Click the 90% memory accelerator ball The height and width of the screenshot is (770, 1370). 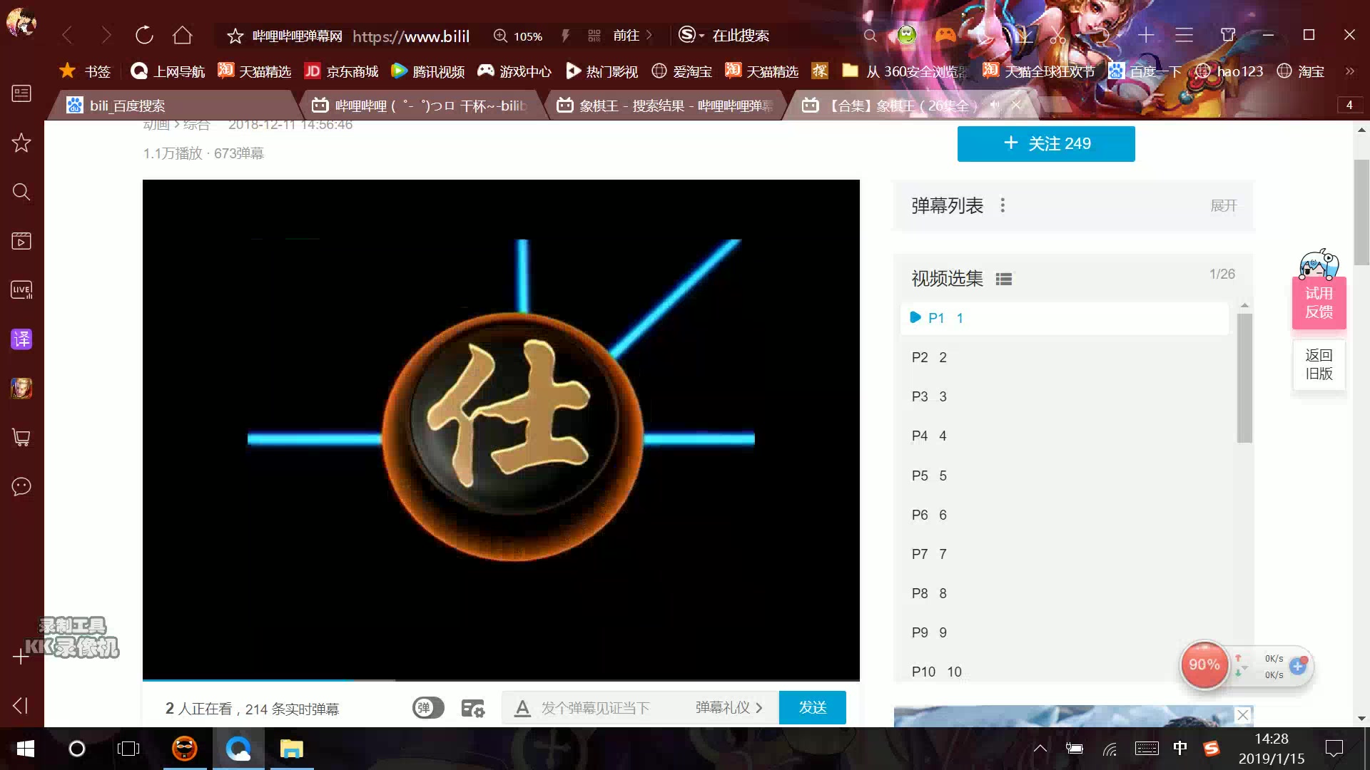pyautogui.click(x=1204, y=664)
